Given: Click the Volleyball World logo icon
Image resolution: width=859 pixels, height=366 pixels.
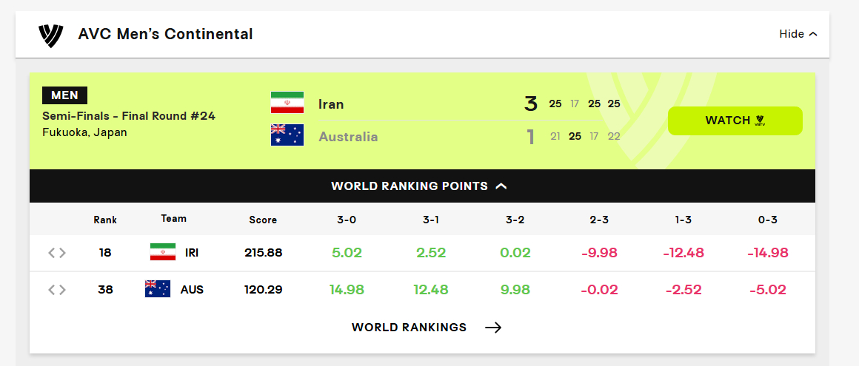Looking at the screenshot, I should (51, 35).
